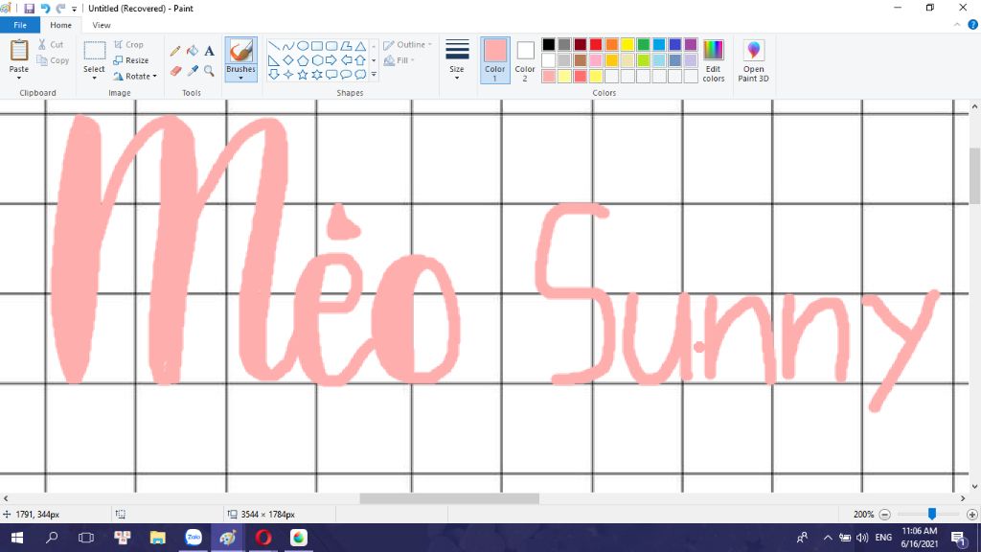Click the Paste clipboard icon

[19, 51]
